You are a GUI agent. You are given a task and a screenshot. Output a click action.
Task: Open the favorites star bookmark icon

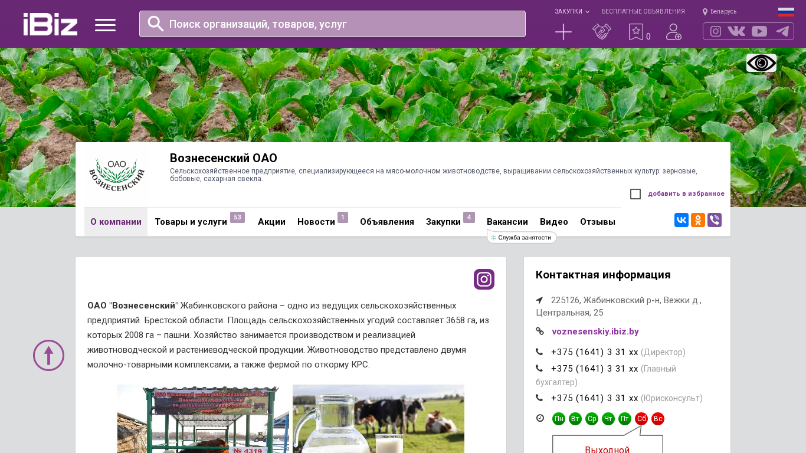[635, 32]
